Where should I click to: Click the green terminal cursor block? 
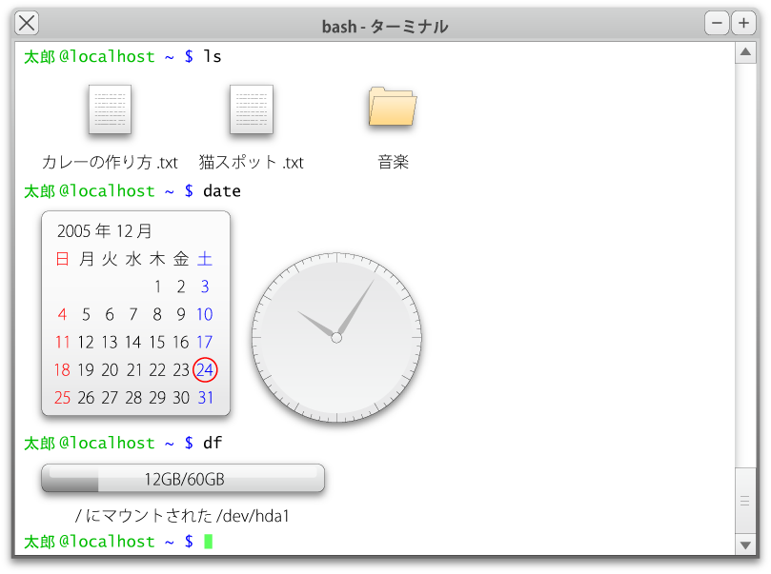(209, 542)
